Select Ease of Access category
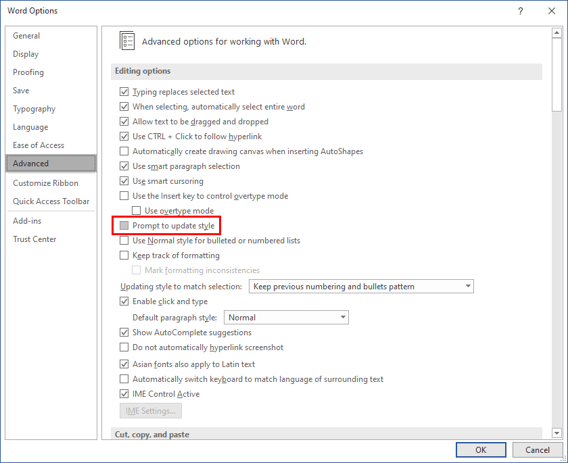The height and width of the screenshot is (463, 568). click(39, 145)
